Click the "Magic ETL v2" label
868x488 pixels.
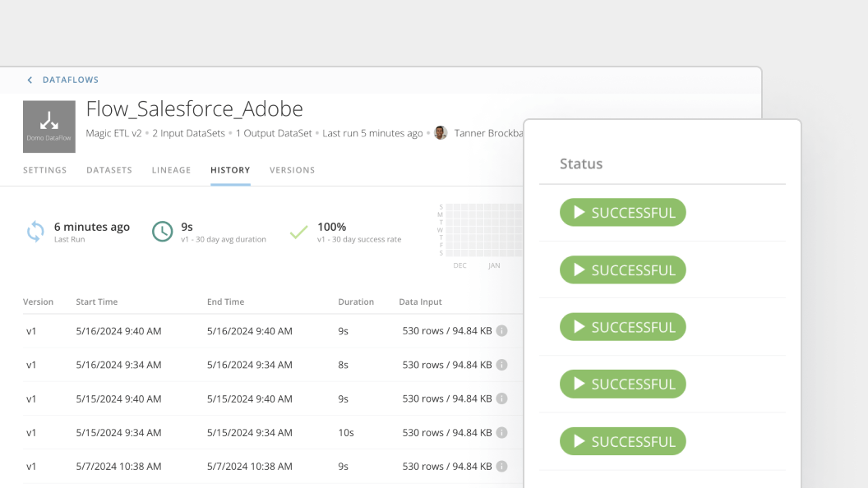coord(113,133)
